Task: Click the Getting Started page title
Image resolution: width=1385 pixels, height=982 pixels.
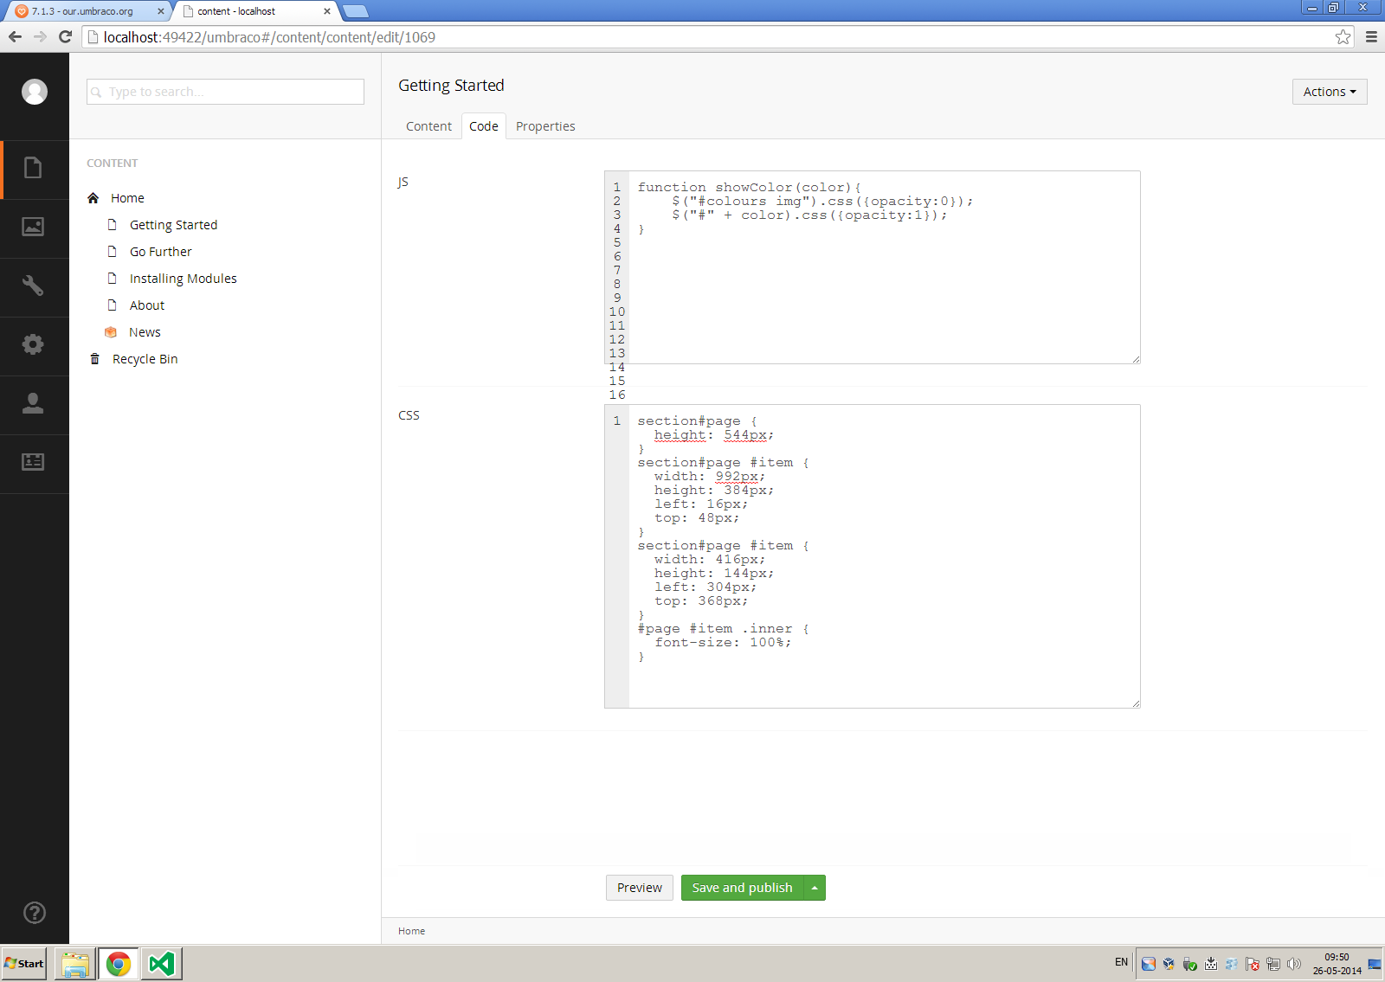Action: click(x=451, y=85)
